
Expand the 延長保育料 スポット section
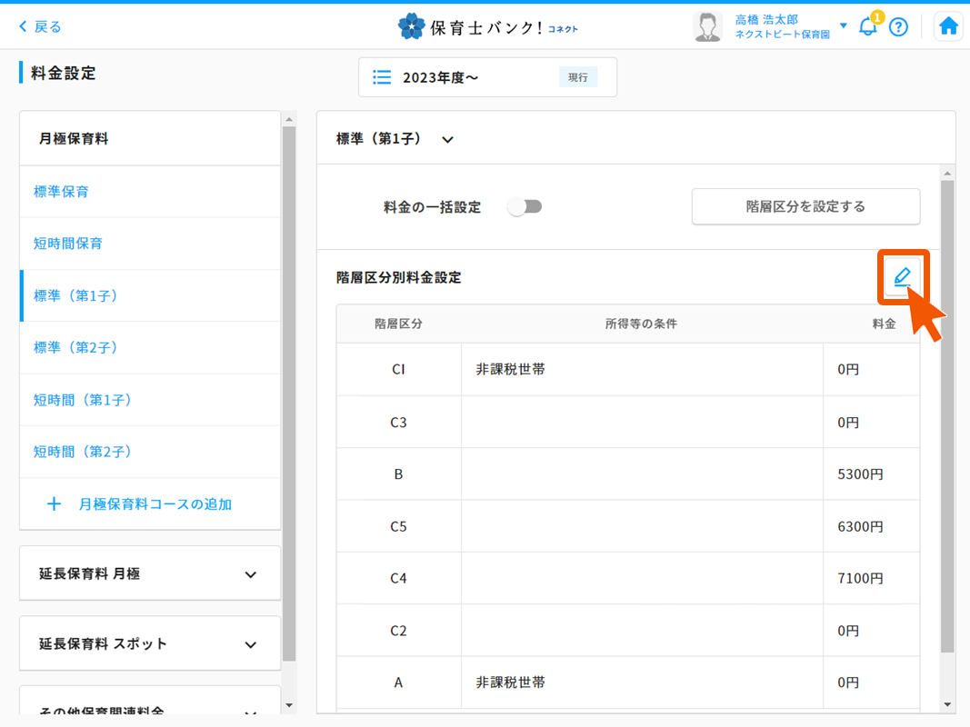tap(251, 644)
